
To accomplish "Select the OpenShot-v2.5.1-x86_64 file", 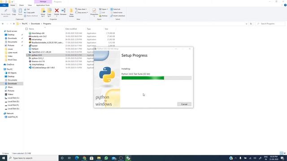I will [x=41, y=52].
